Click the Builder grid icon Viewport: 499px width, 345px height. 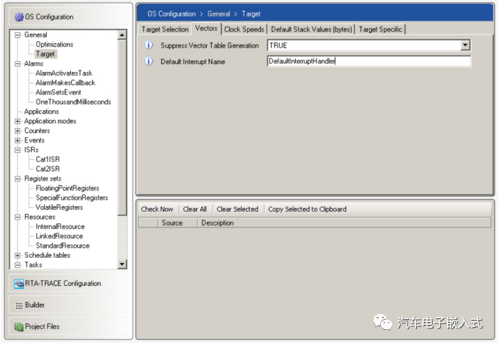(19, 305)
